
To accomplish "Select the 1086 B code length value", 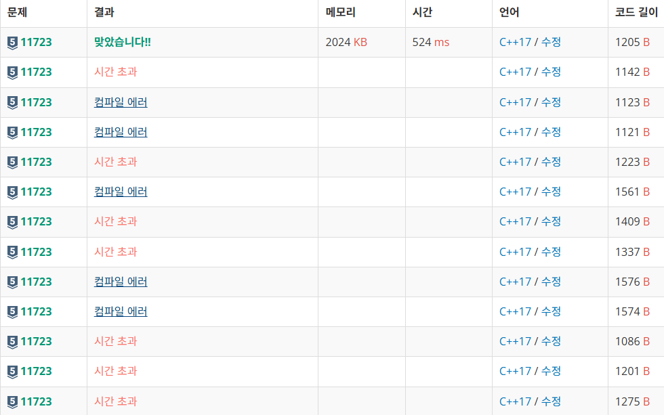I will click(x=632, y=341).
